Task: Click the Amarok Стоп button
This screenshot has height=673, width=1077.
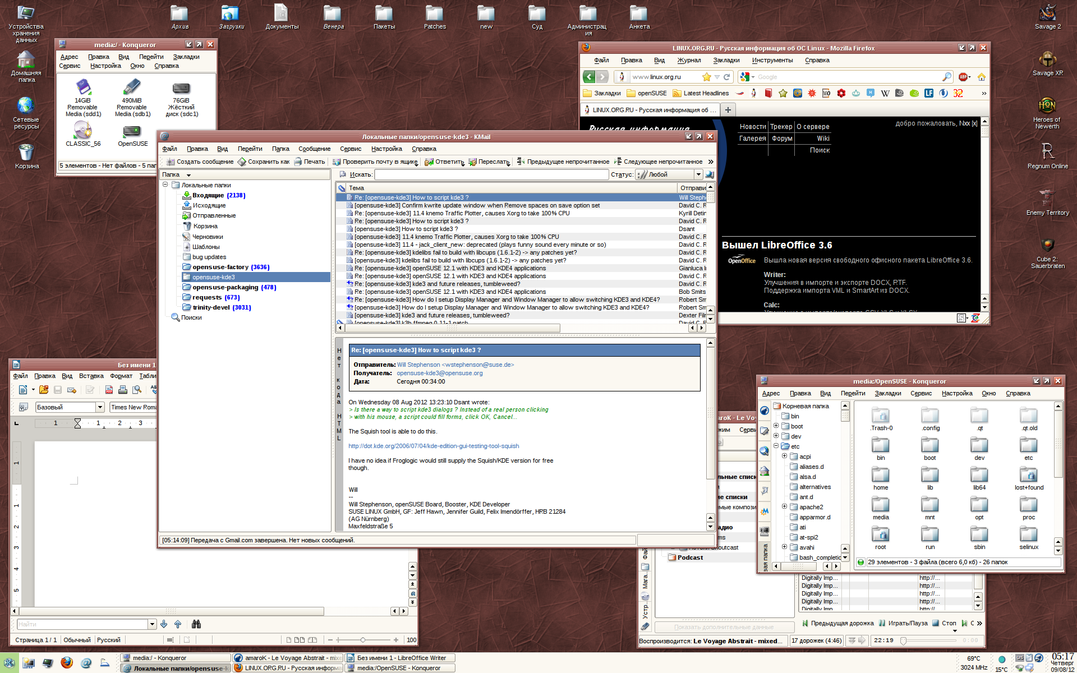Action: point(944,623)
